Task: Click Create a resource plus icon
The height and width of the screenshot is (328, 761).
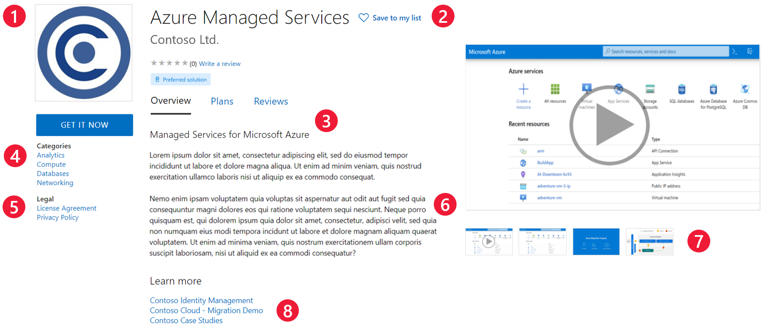Action: click(x=523, y=89)
